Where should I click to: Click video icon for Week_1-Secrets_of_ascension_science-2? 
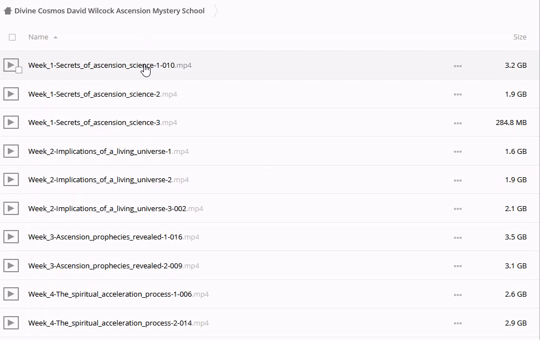(11, 94)
